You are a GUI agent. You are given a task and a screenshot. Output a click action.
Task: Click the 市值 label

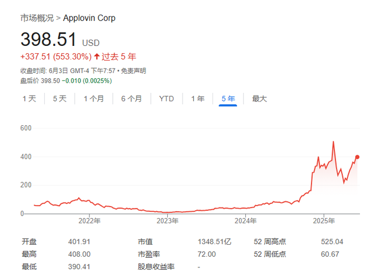[x=145, y=242]
